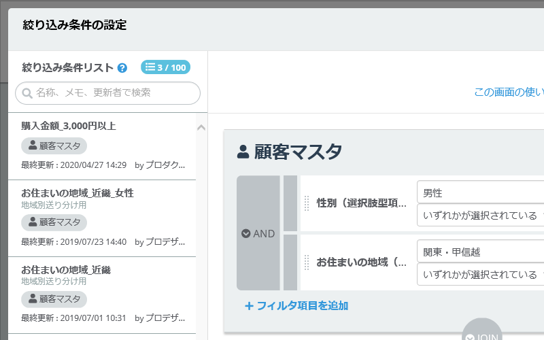Viewport: 544px width, 340px height.
Task: Select お住まいの地域_近畿 list item
Action: [x=102, y=295]
